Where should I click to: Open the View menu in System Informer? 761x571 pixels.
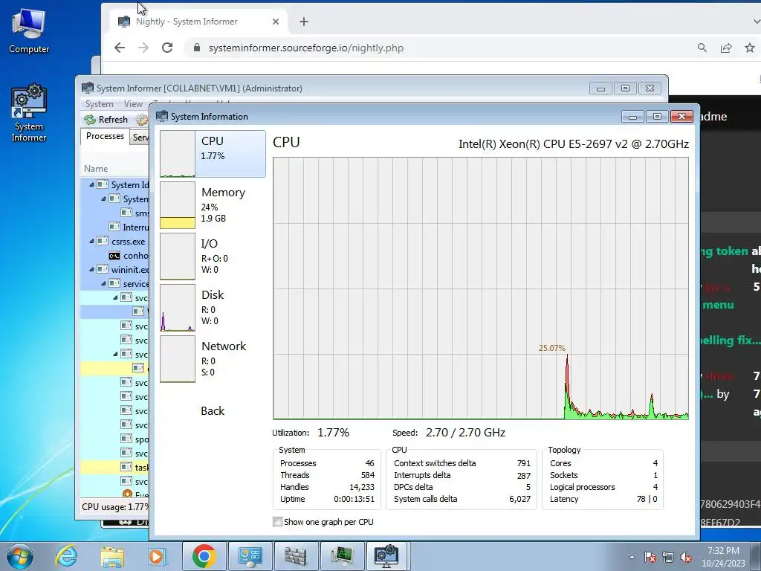coord(133,104)
